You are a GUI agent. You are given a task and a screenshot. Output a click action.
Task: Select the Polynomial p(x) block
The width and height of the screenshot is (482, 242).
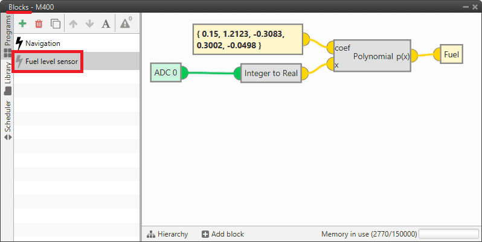(371, 56)
